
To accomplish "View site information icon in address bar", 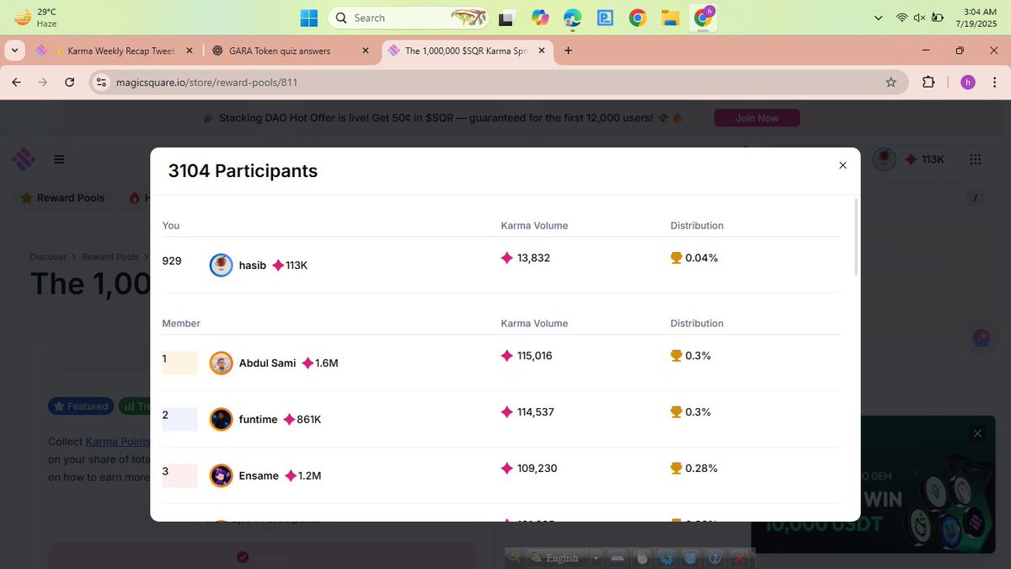I will [101, 82].
